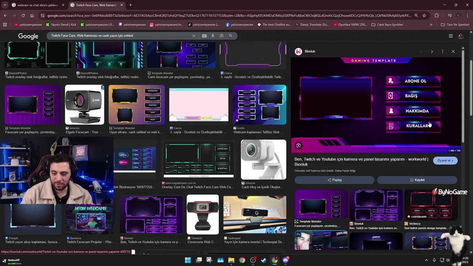Image resolution: width=473 pixels, height=266 pixels.
Task: Open Kick 'Yayıncı Paneli' bookmark
Action: click(61, 25)
